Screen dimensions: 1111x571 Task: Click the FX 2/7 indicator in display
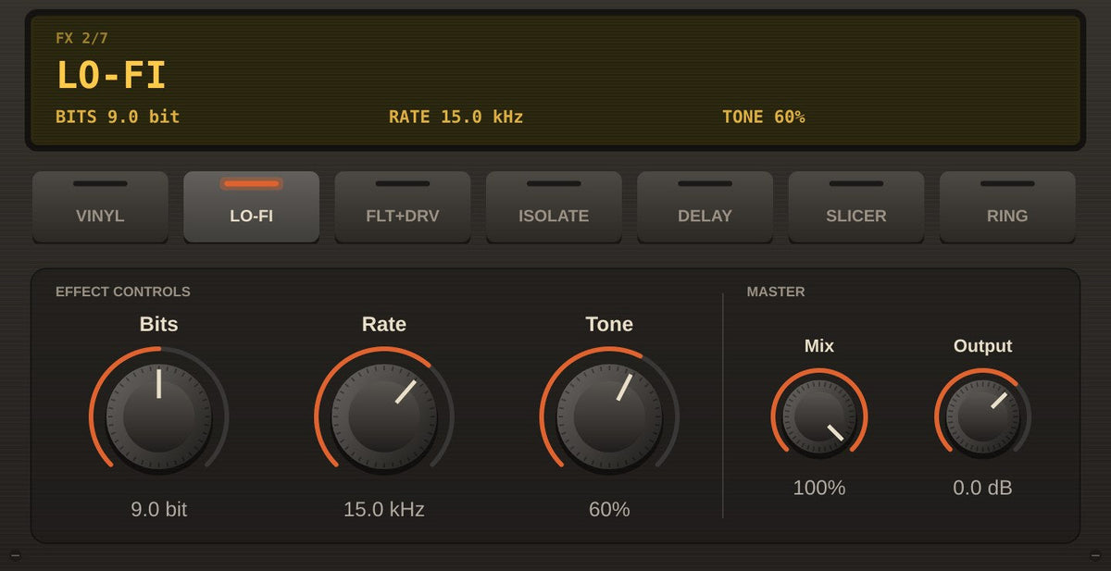pyautogui.click(x=82, y=38)
